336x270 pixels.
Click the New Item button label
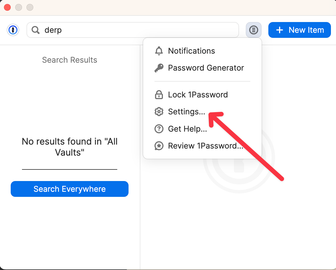[x=306, y=30]
